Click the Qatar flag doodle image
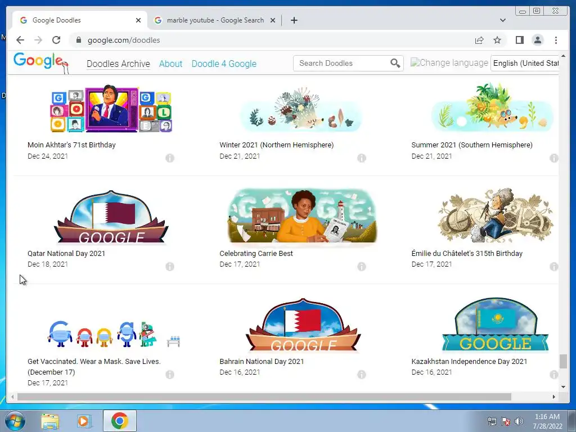Image resolution: width=576 pixels, height=432 pixels. pyautogui.click(x=111, y=217)
